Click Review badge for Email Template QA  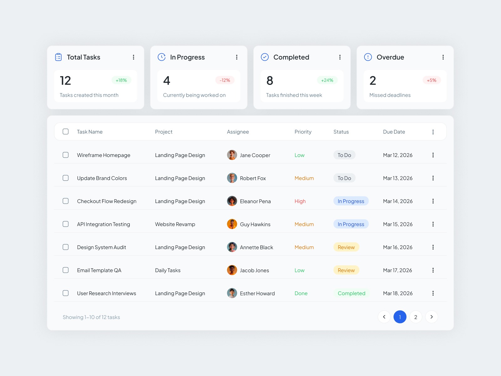pyautogui.click(x=346, y=270)
